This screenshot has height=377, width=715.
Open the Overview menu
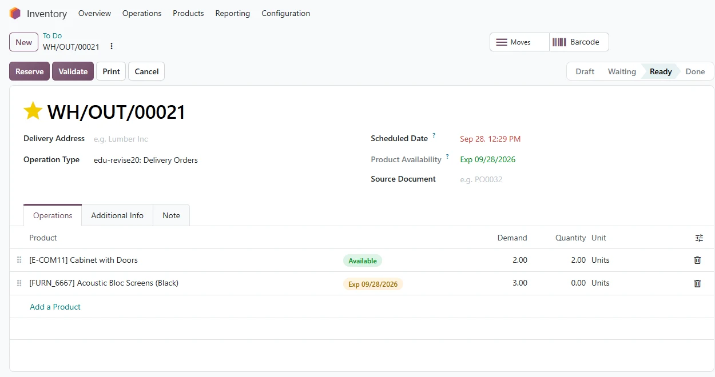94,13
